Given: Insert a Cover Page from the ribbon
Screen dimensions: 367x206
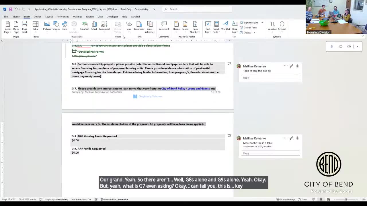Looking at the screenshot, I should 7,27.
